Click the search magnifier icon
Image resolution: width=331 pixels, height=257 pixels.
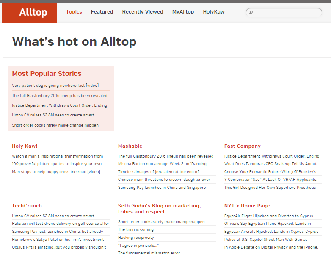[x=251, y=12]
